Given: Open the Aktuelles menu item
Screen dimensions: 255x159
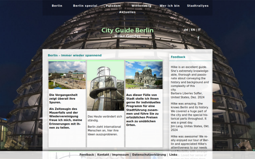Looking at the screenshot, I should click(127, 12).
